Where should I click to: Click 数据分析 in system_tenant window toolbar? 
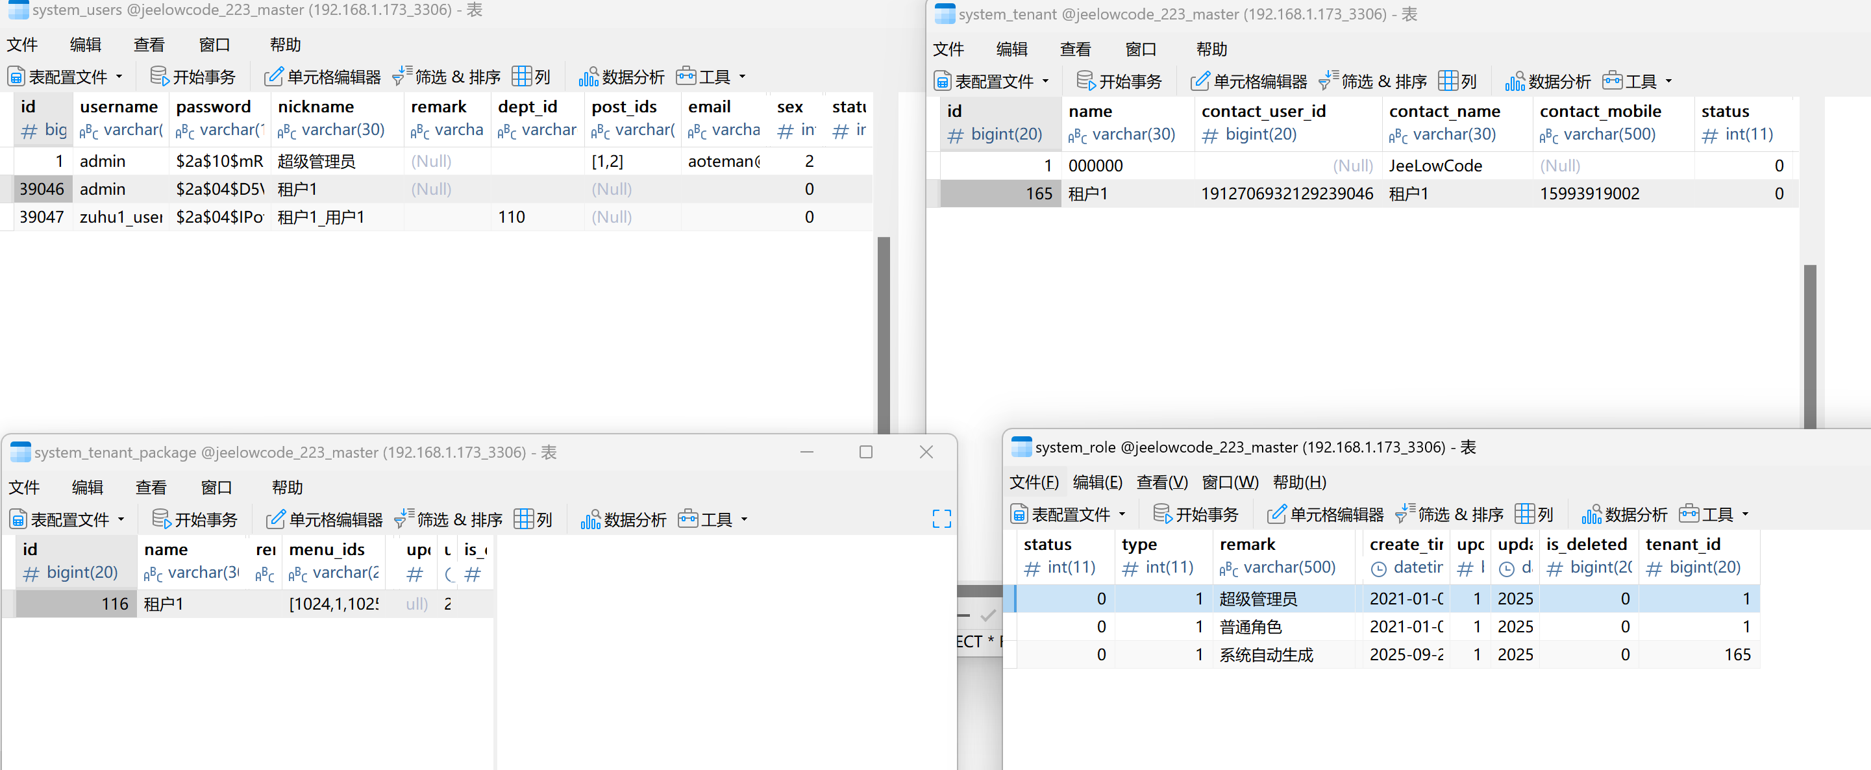coord(1547,81)
